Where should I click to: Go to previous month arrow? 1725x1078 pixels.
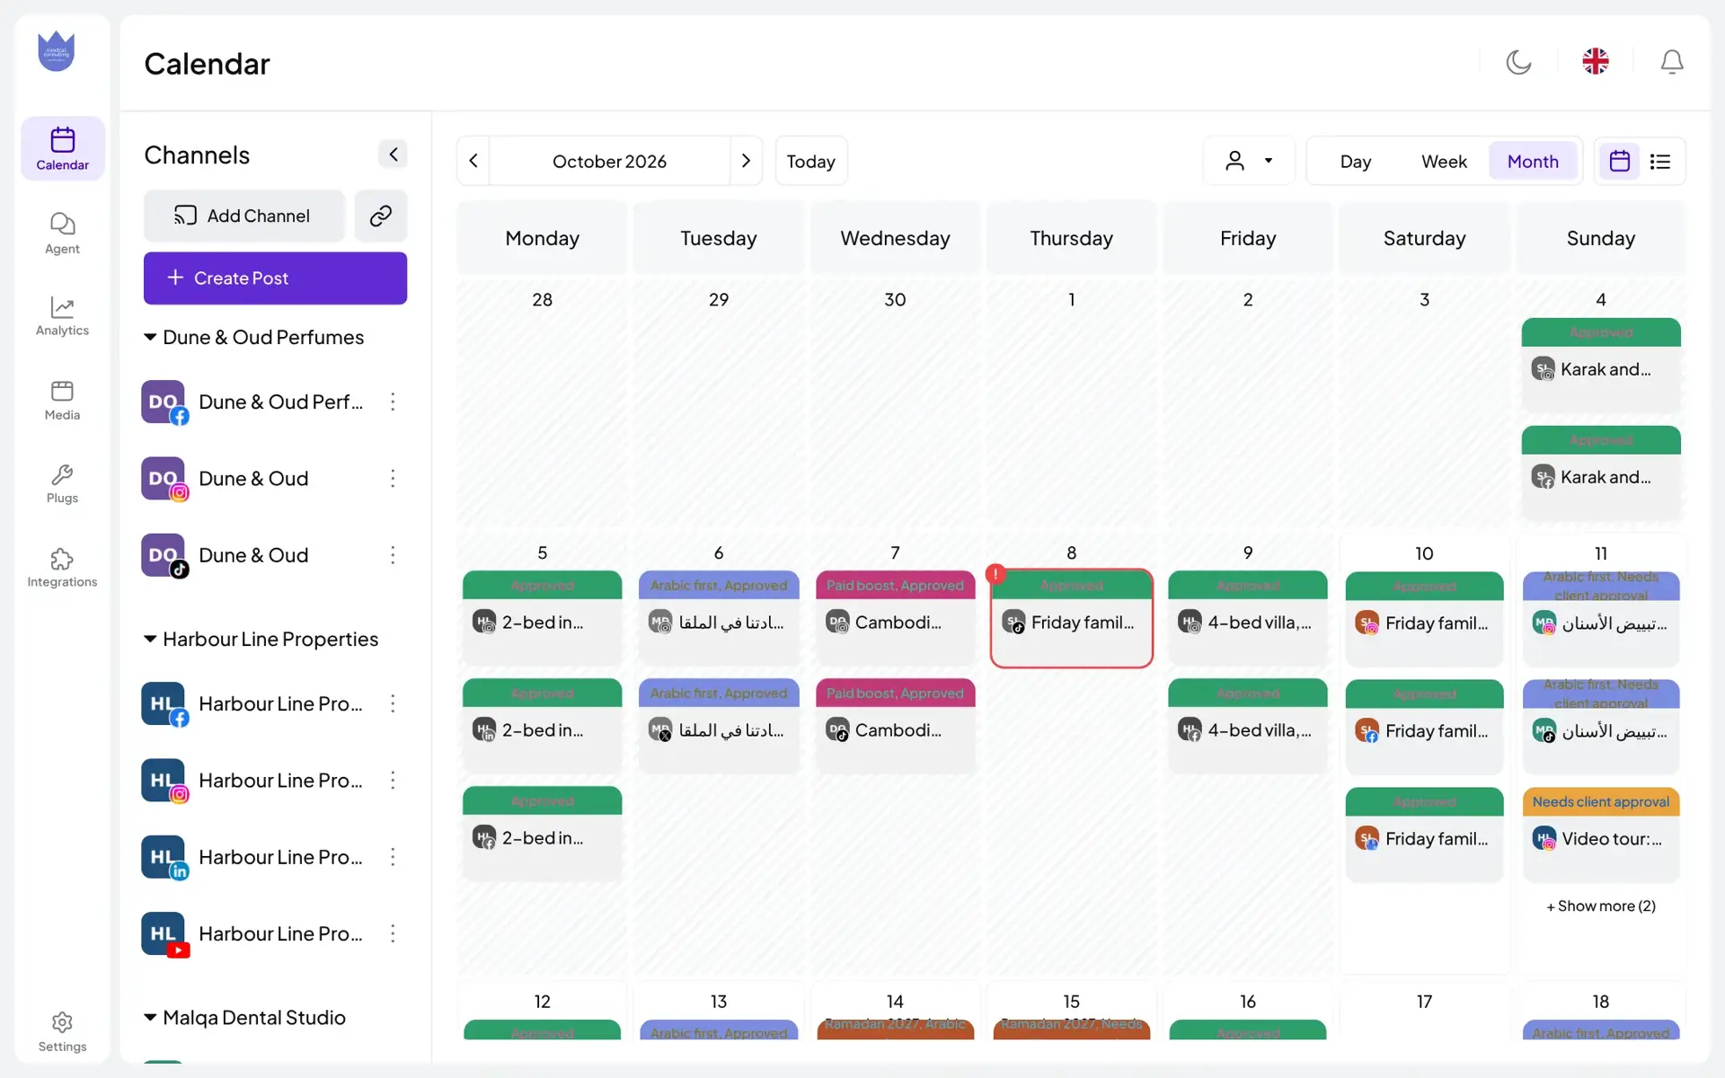point(473,161)
